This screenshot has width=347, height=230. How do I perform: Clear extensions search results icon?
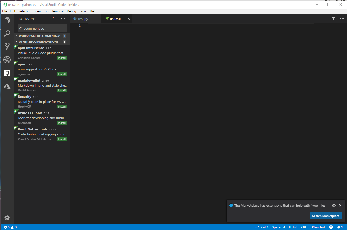[55, 19]
